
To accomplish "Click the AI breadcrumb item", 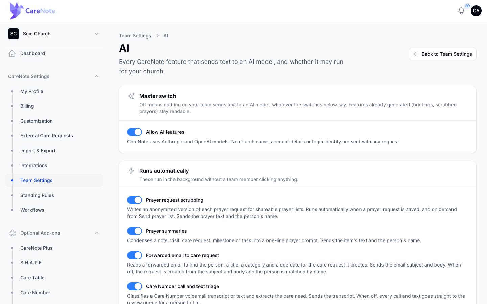I will (166, 36).
